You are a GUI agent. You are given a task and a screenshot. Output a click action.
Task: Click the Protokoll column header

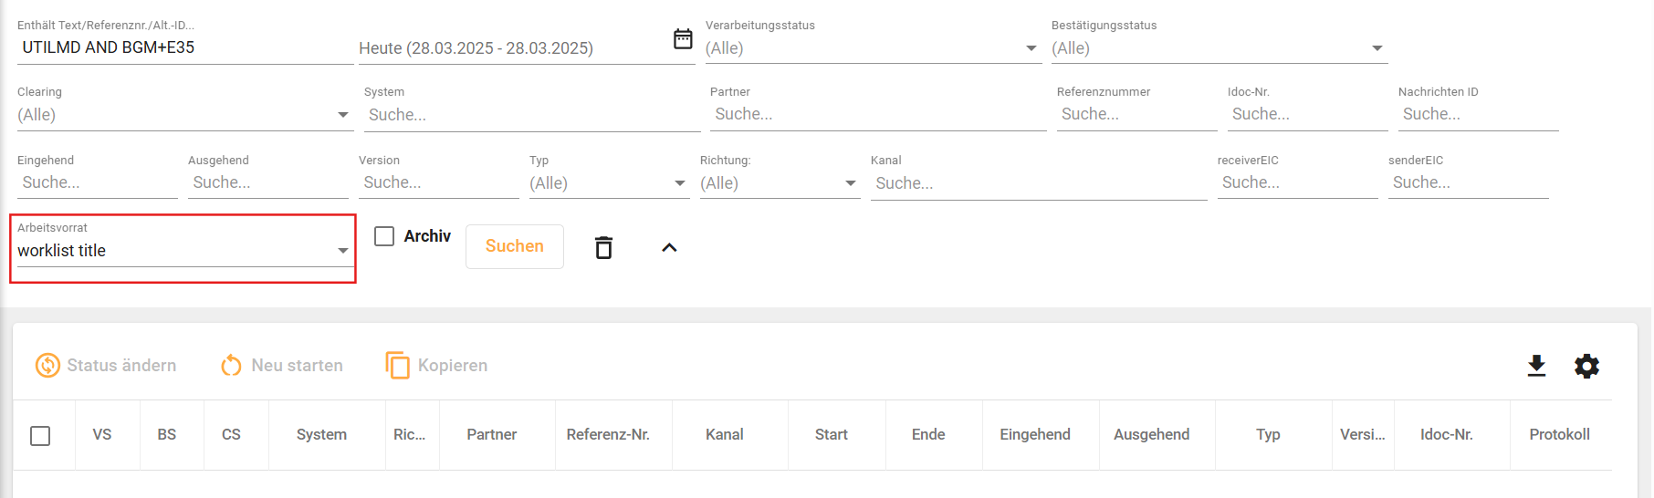pyautogui.click(x=1559, y=435)
